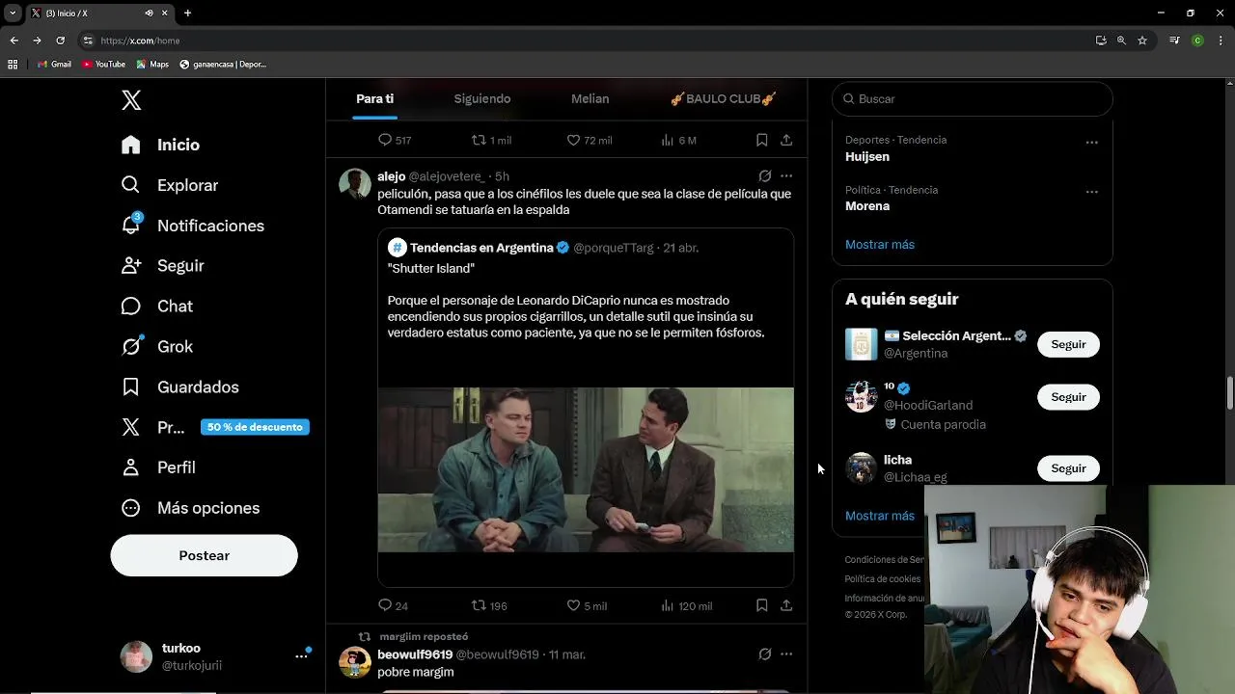Open Gmail bookmark
This screenshot has height=694, width=1235.
(55, 65)
